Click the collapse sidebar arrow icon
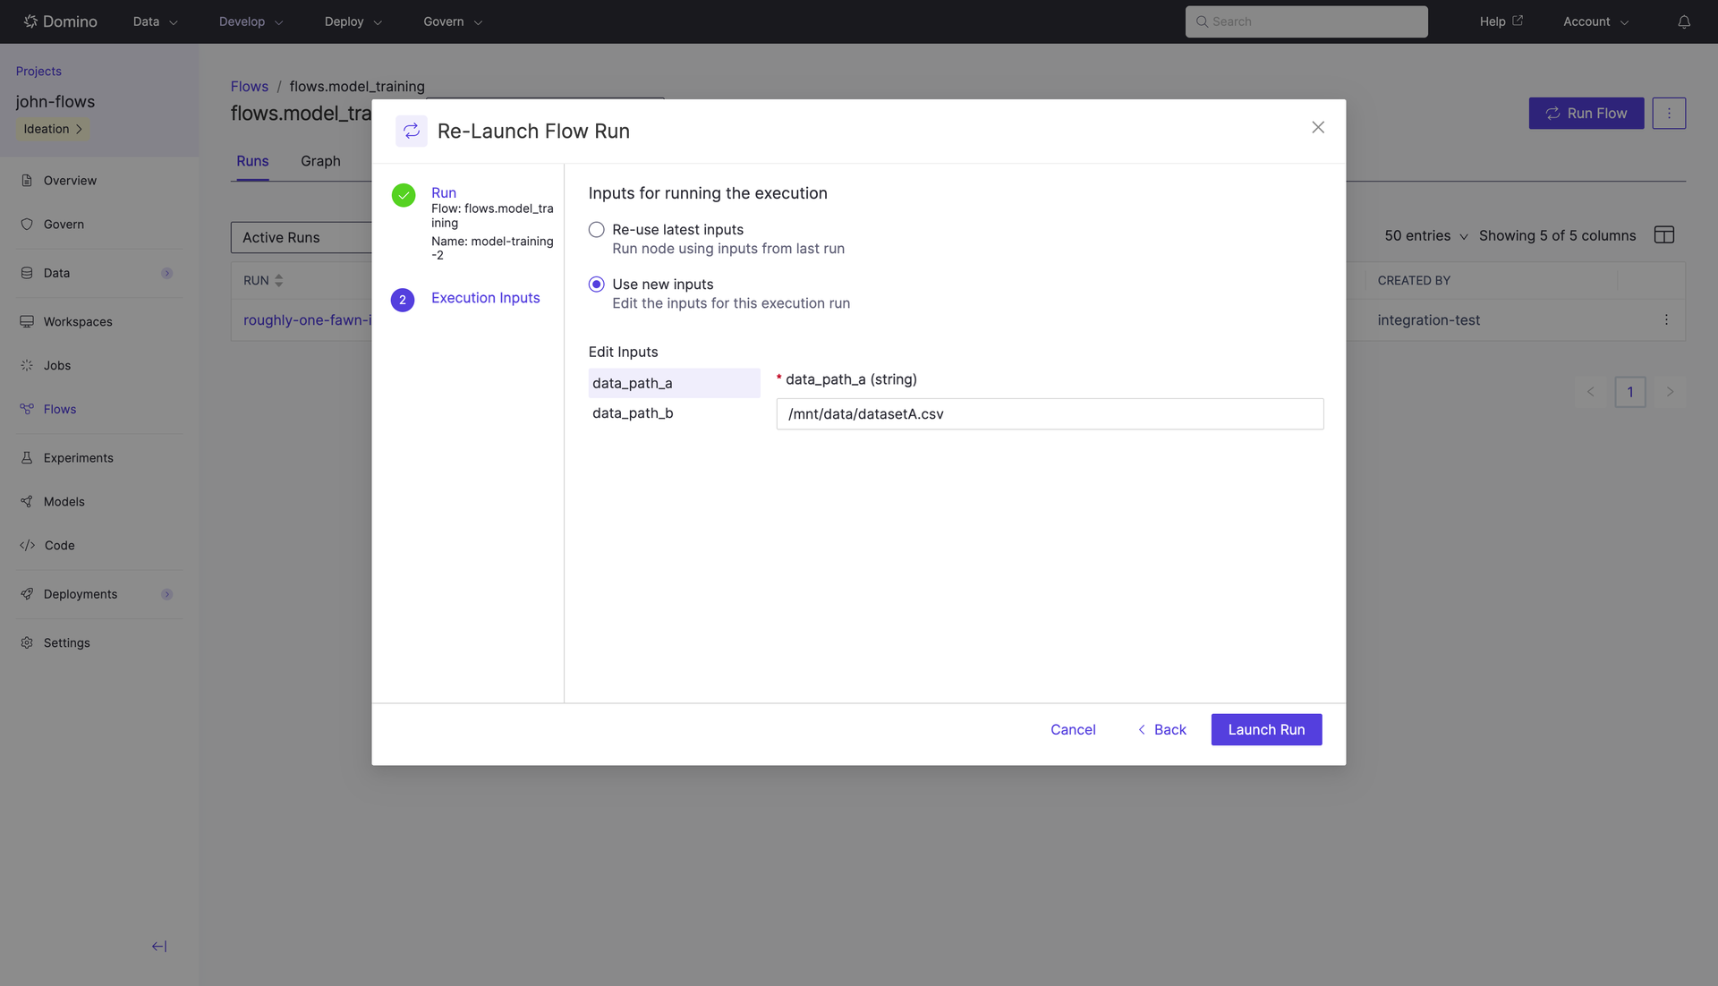Viewport: 1718px width, 986px height. [159, 946]
